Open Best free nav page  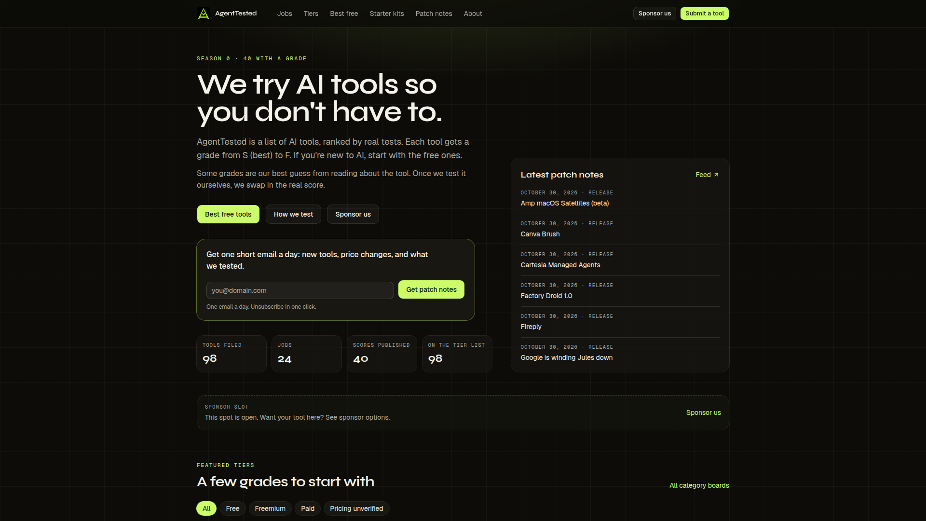click(344, 14)
